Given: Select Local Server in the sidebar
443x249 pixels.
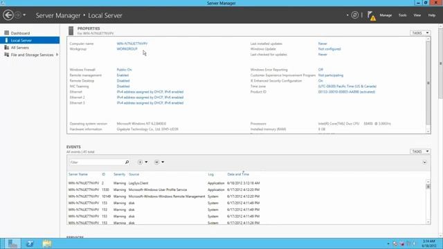Looking at the screenshot, I should [30, 40].
